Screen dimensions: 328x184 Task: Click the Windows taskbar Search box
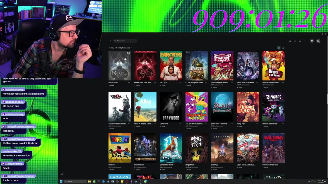coord(75,181)
